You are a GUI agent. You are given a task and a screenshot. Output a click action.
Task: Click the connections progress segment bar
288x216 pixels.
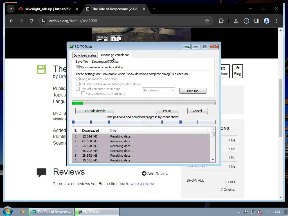click(x=144, y=122)
